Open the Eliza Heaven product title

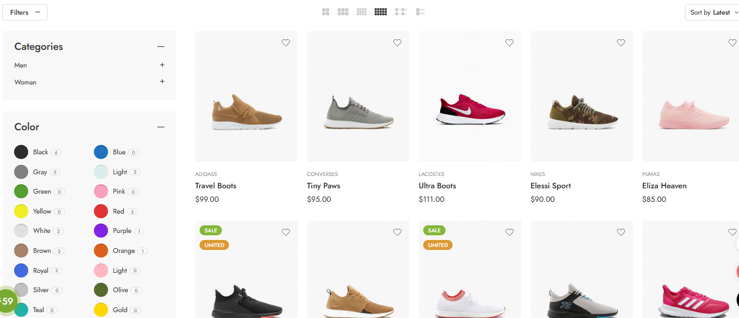pos(664,186)
